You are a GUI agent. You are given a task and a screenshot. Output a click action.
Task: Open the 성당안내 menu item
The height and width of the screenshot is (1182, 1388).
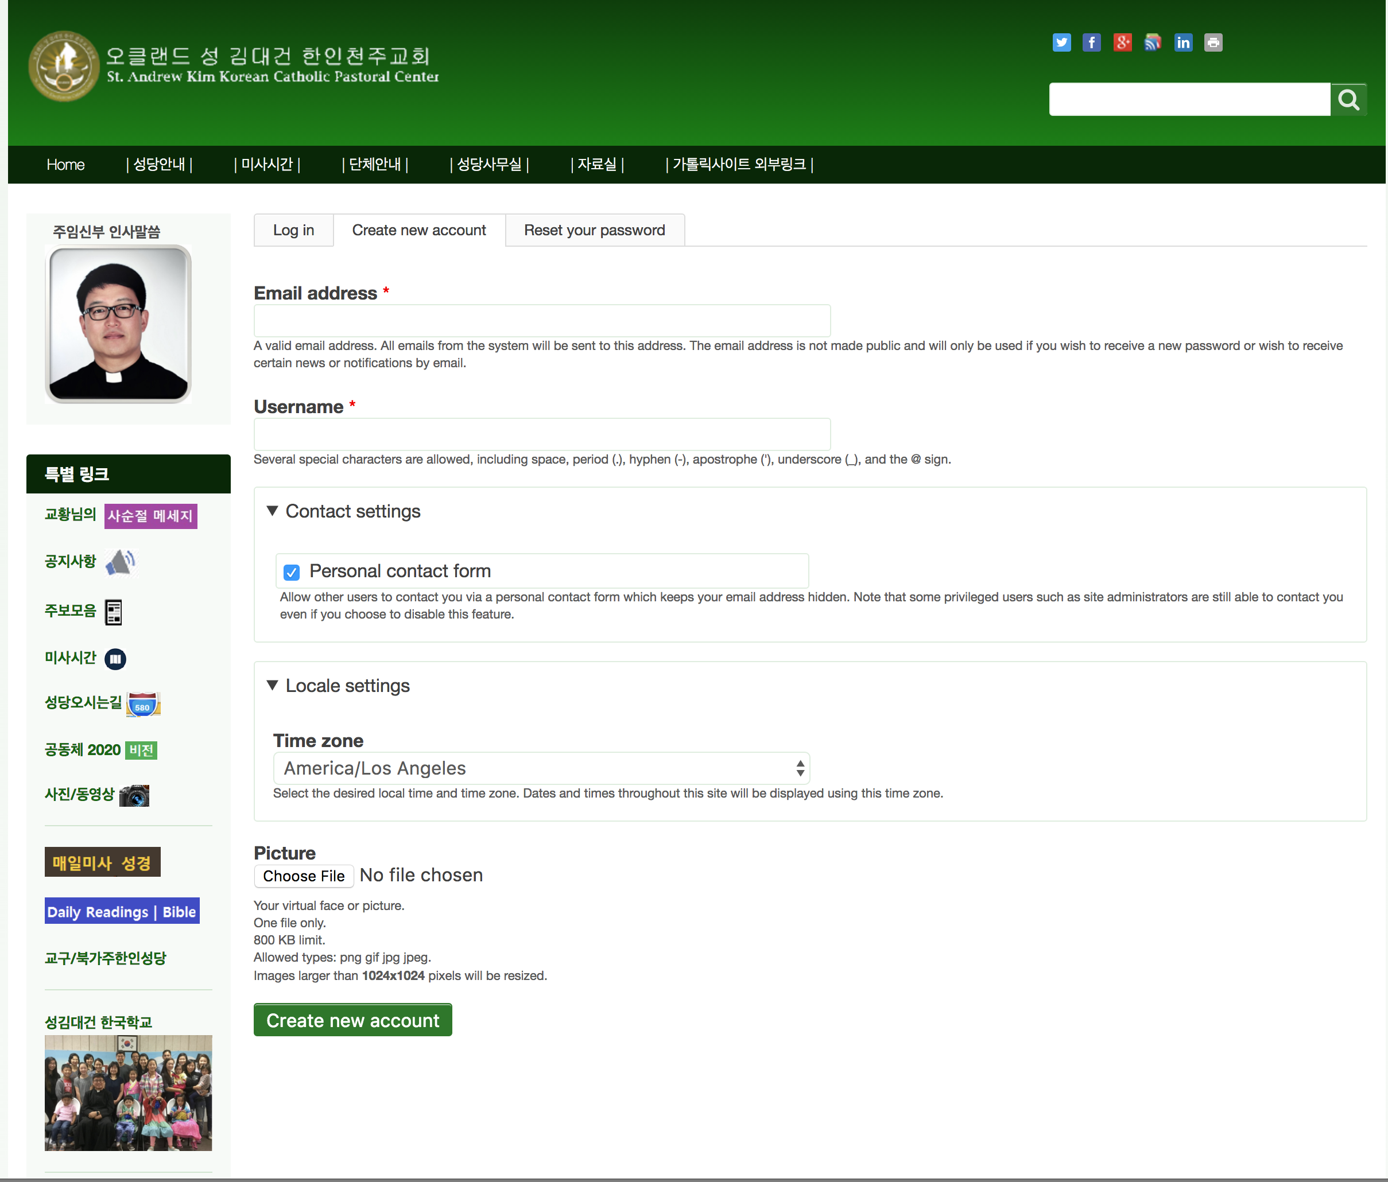pyautogui.click(x=160, y=165)
